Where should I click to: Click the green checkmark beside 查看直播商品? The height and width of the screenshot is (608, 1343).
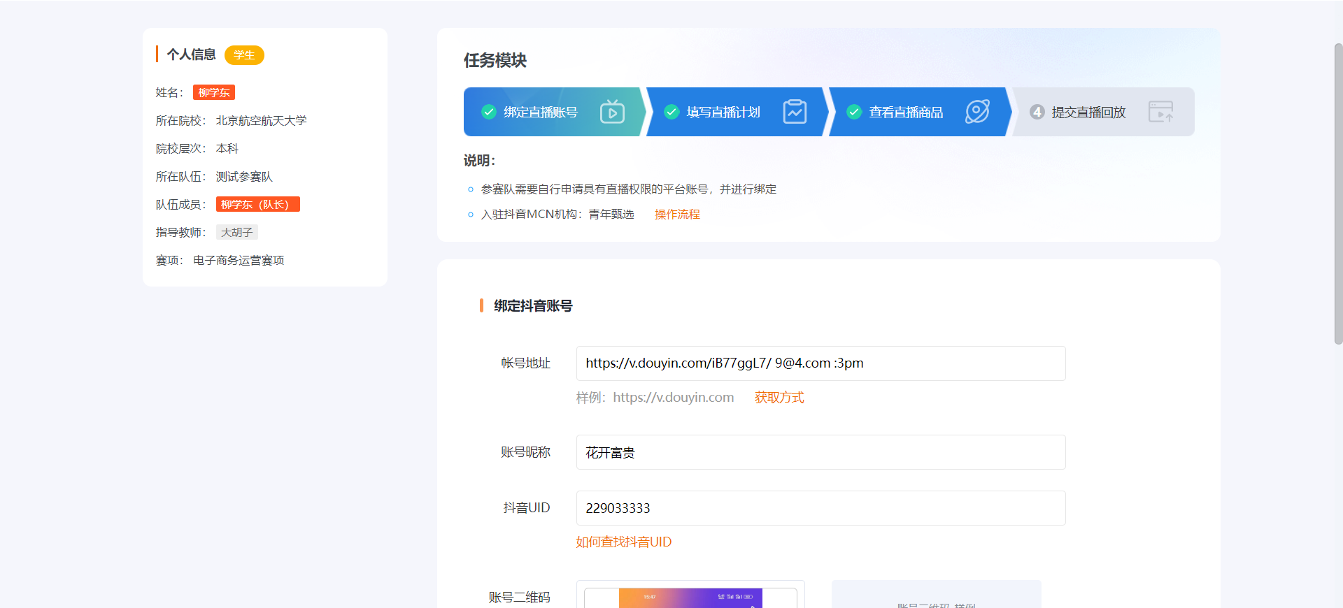pos(854,112)
